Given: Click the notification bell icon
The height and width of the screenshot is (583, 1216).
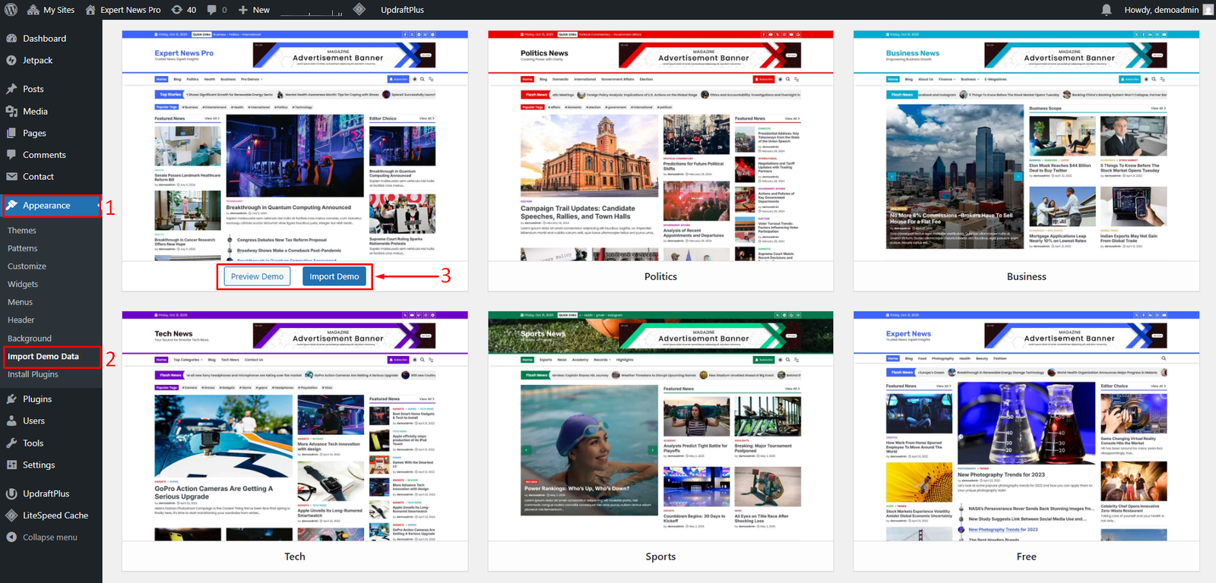Looking at the screenshot, I should 1107,10.
